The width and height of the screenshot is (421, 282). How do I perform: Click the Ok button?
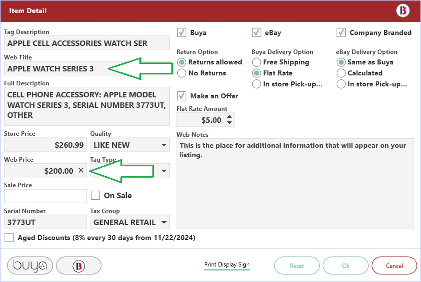[346, 266]
